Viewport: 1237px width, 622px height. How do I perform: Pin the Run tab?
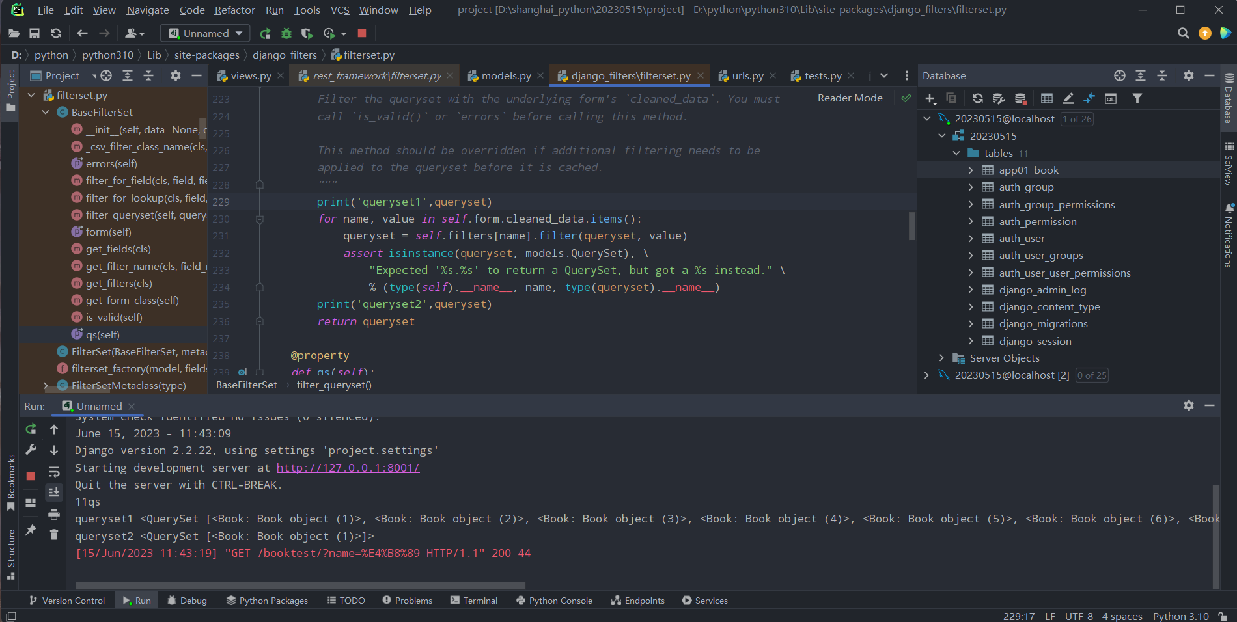click(x=31, y=530)
